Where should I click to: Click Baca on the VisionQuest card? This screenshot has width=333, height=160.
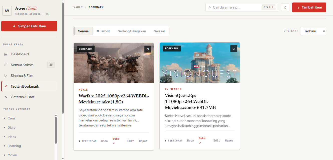coord(190,141)
